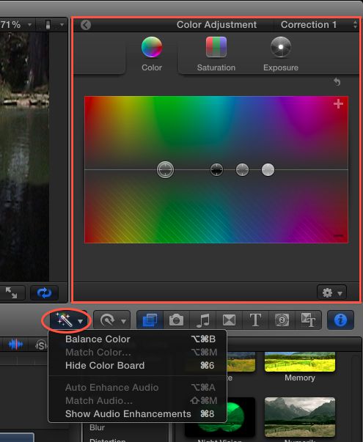
Task: Open the Generators browser
Action: [x=282, y=320]
